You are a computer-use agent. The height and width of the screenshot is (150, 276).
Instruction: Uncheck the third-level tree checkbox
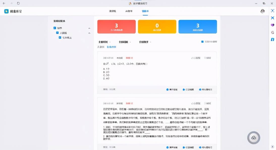[60, 38]
